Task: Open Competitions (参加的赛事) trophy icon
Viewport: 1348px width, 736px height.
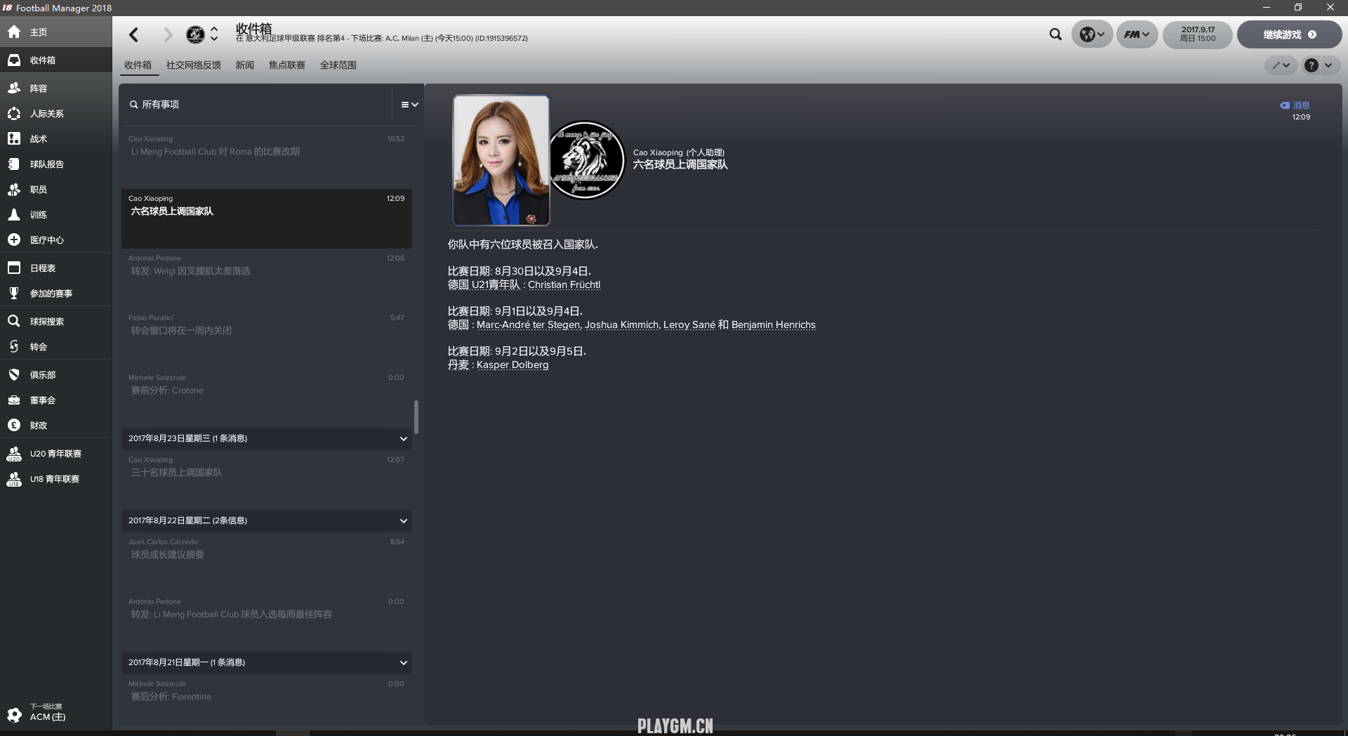Action: [14, 294]
